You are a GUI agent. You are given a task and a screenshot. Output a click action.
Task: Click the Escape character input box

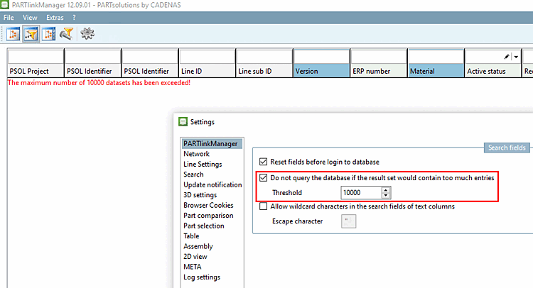pyautogui.click(x=348, y=221)
